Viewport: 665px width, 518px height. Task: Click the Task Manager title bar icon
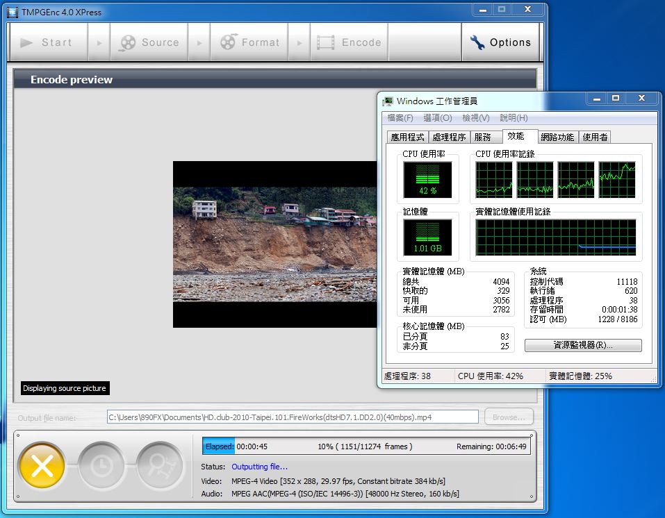pyautogui.click(x=388, y=101)
